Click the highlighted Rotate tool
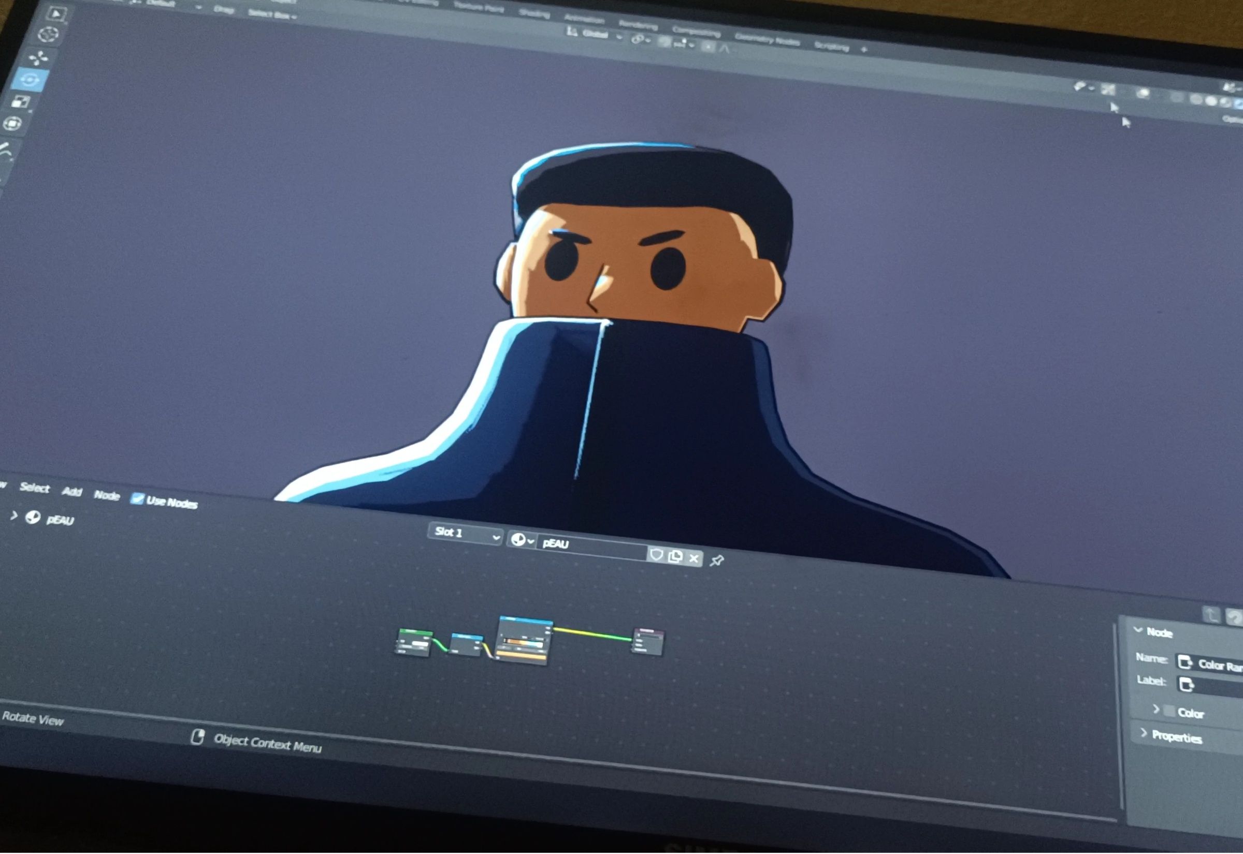 [x=30, y=80]
